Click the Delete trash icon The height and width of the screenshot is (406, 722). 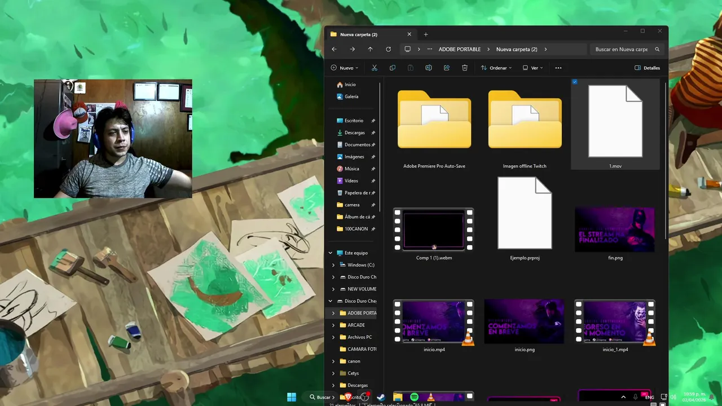tap(464, 68)
